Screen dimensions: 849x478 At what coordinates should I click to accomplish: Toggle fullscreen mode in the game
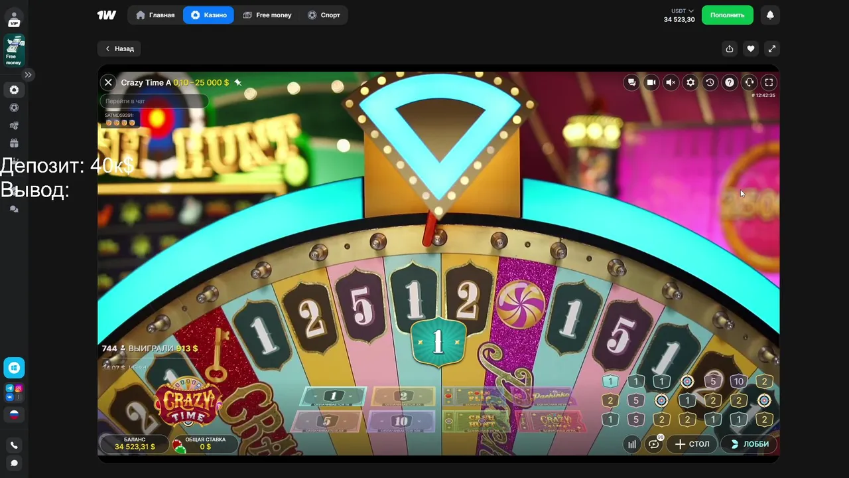tap(769, 82)
